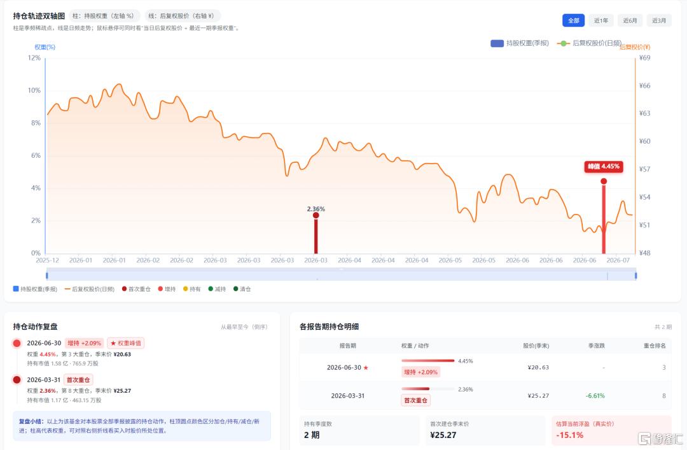Click the left handle of the chart range slider
Viewport: 687px width, 450px height.
point(47,276)
